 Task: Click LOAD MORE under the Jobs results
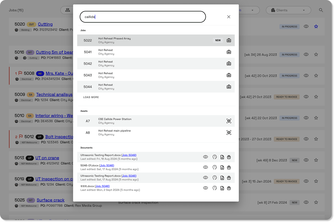click(x=91, y=97)
